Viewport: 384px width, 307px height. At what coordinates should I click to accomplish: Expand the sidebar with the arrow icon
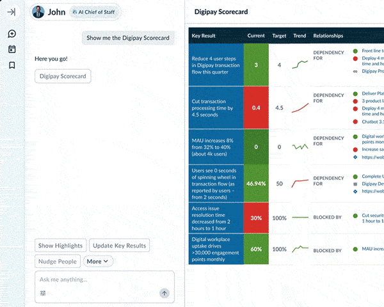tap(12, 12)
